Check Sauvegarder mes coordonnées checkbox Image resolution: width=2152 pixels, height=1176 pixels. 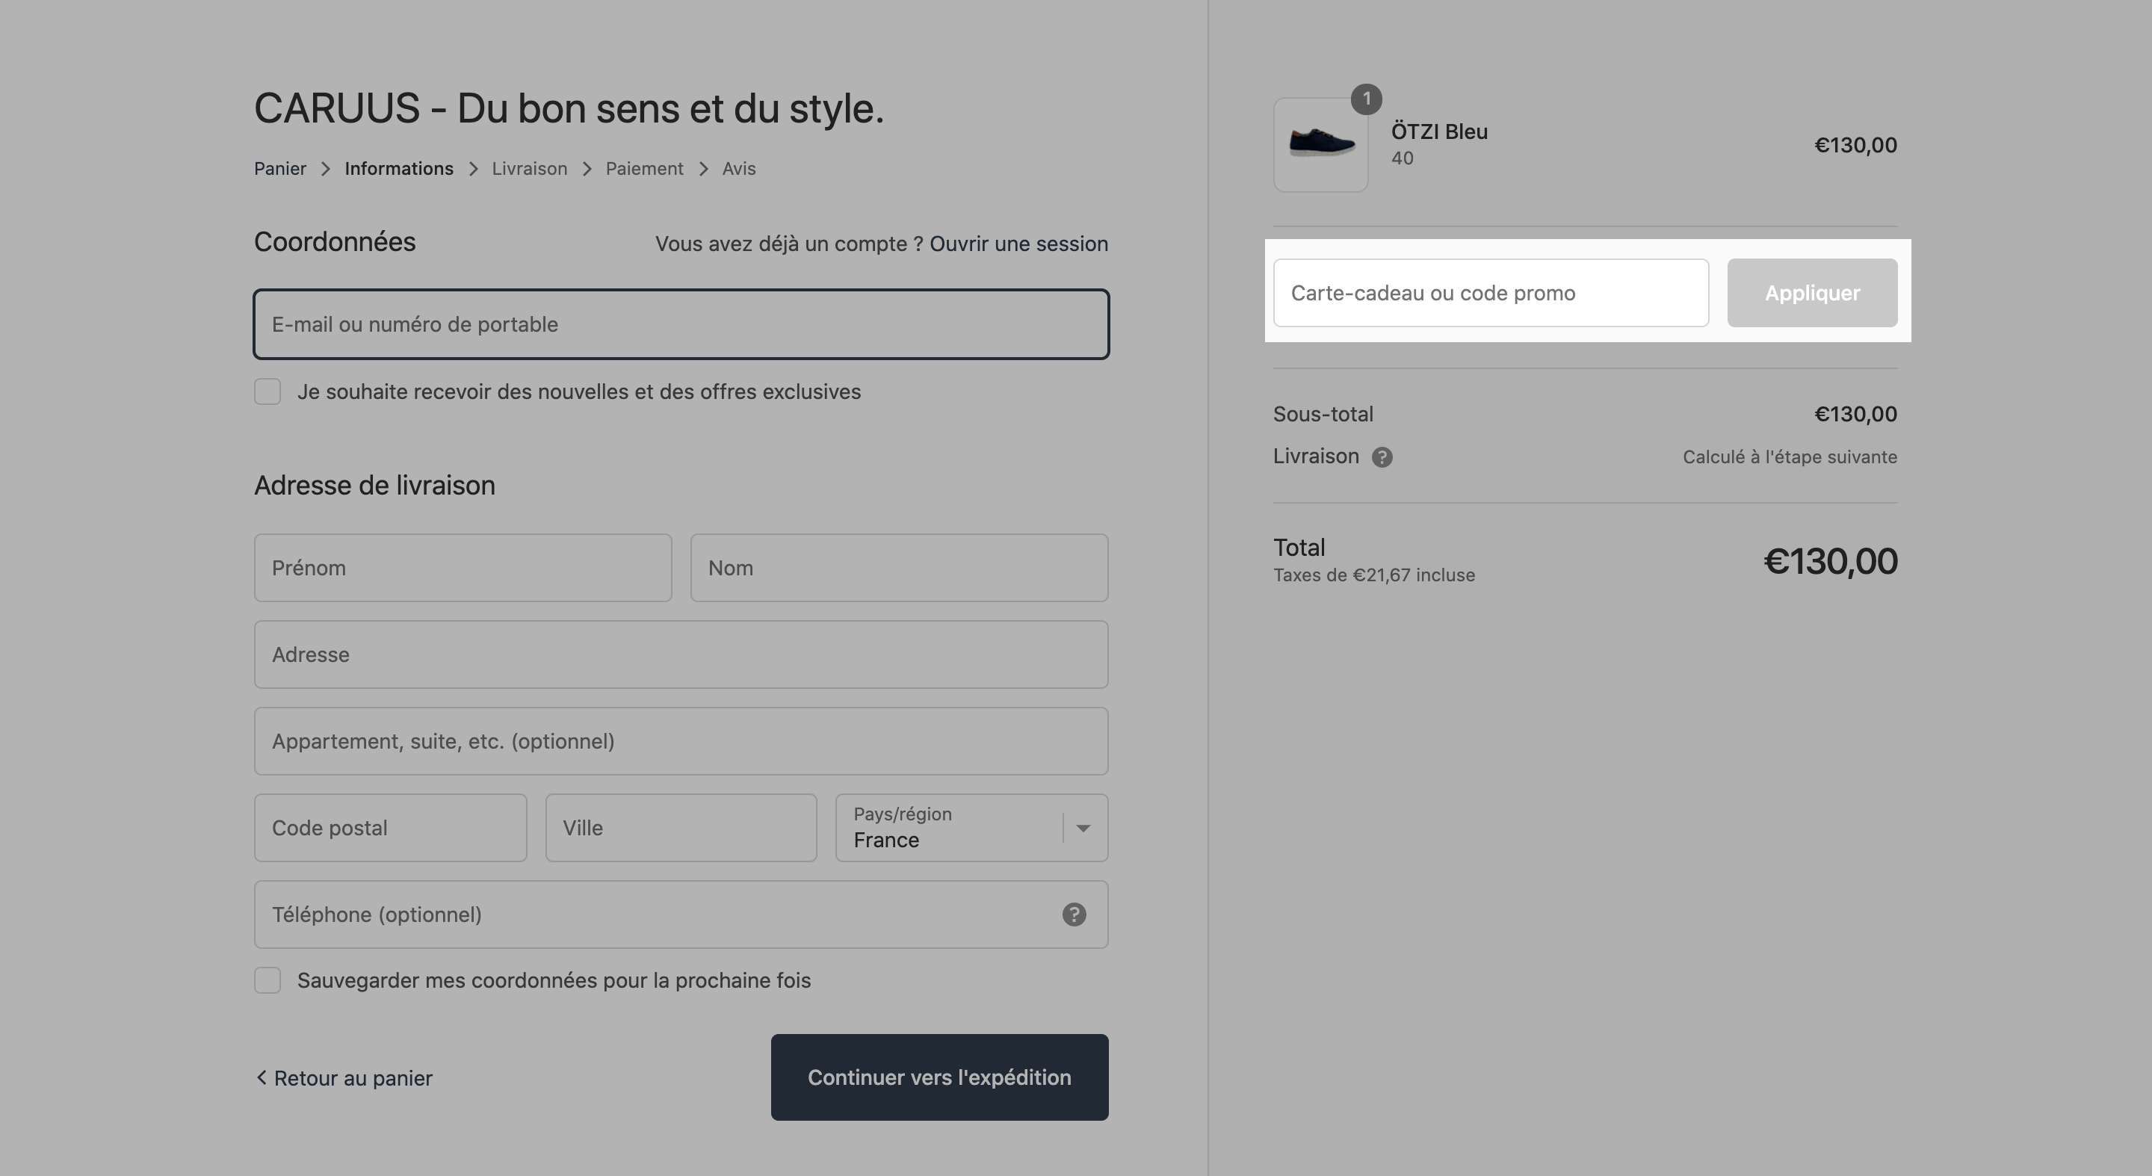[268, 980]
